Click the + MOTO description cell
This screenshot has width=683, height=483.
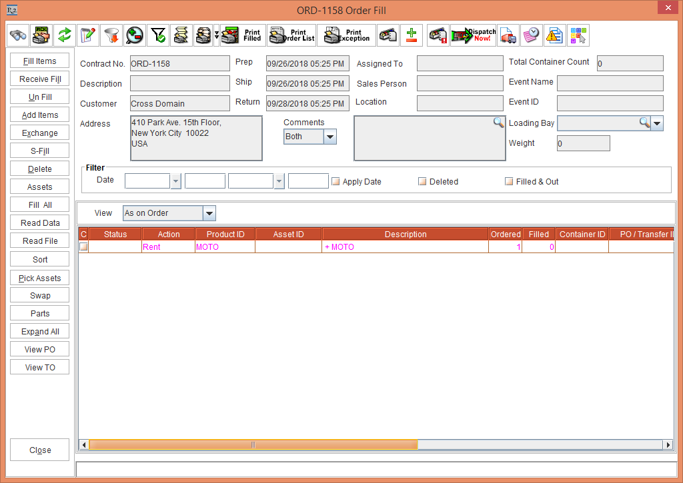click(x=405, y=247)
